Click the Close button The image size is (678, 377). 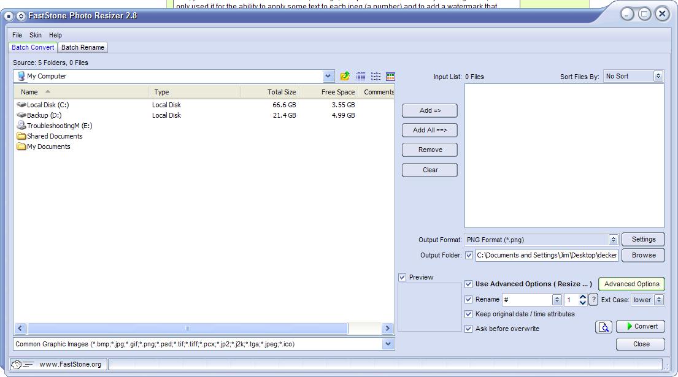[x=641, y=344]
